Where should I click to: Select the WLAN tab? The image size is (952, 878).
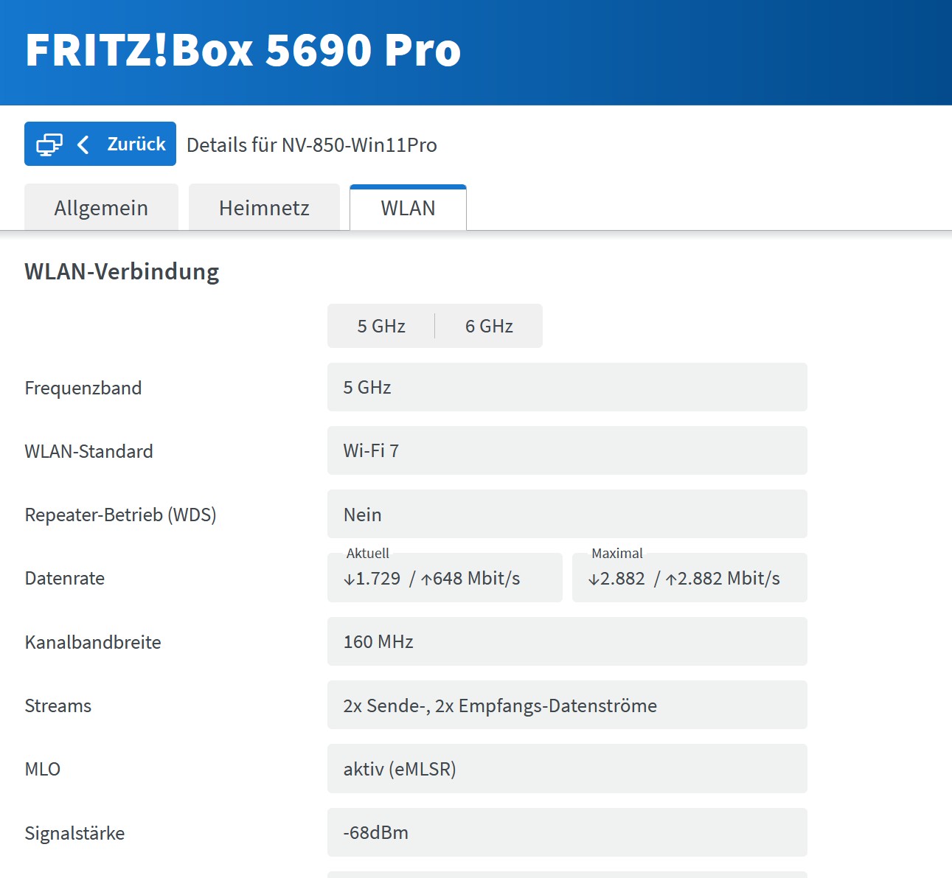(x=407, y=208)
